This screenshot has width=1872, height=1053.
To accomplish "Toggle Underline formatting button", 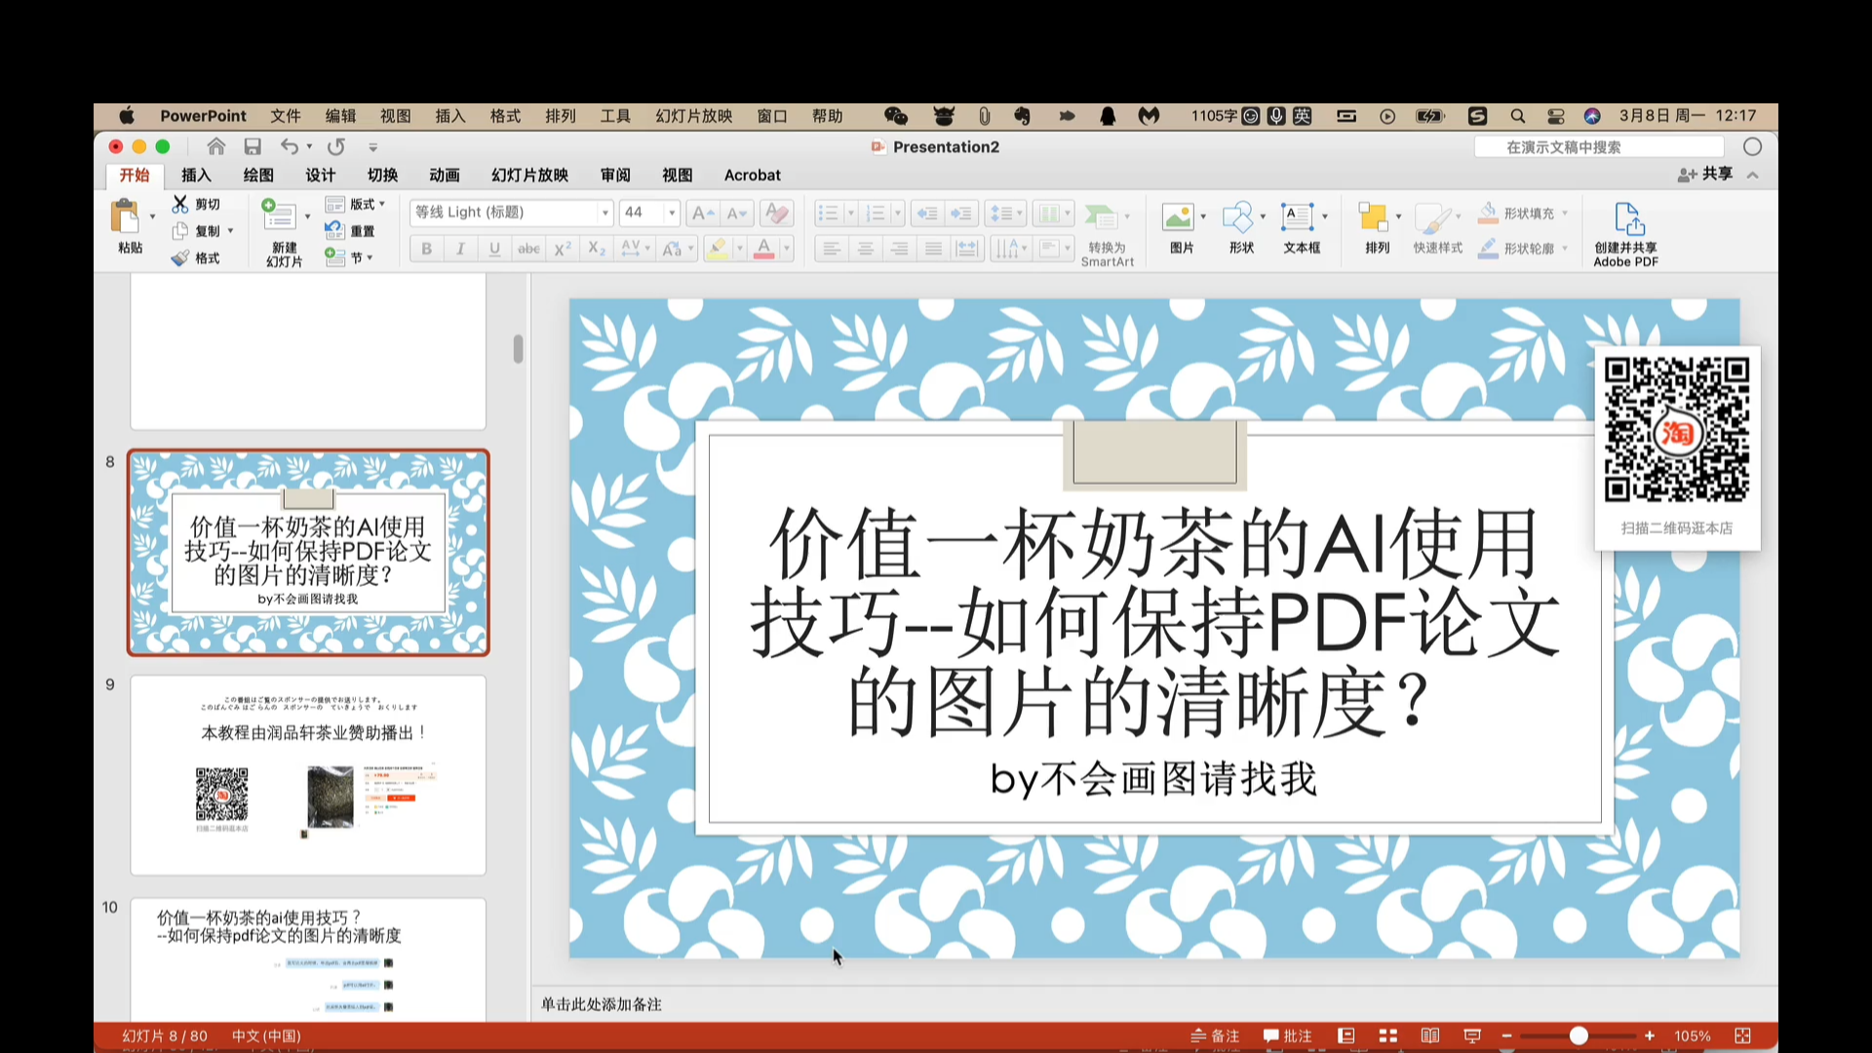I will point(495,249).
